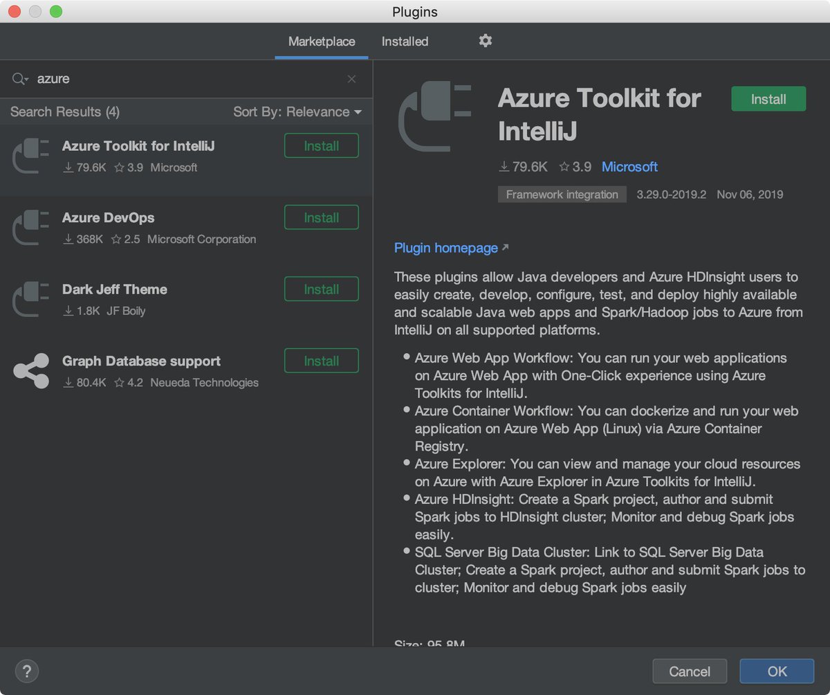This screenshot has height=695, width=830.
Task: Click the Azure HDInsight bullet description
Action: click(x=605, y=517)
